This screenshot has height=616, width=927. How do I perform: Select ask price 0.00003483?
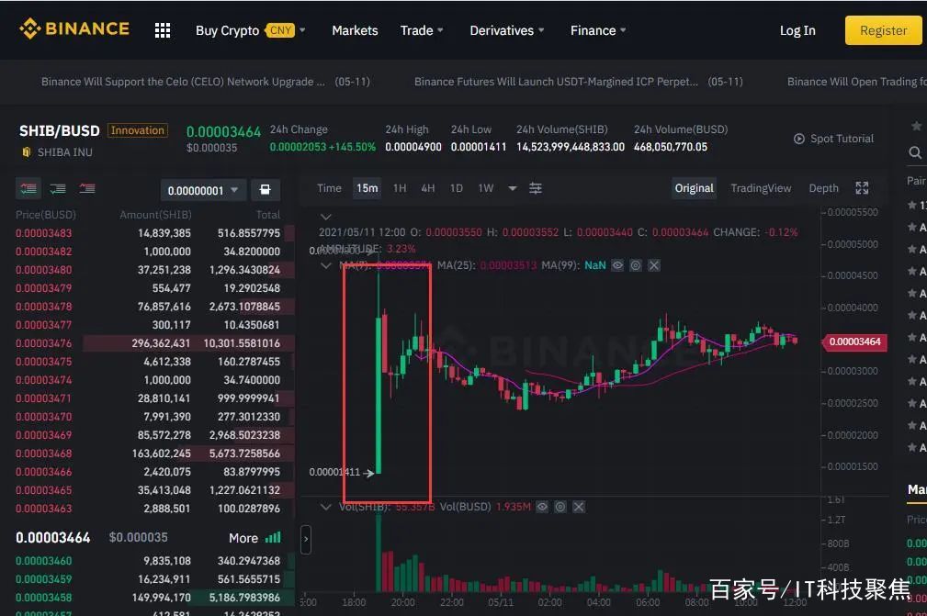[44, 233]
